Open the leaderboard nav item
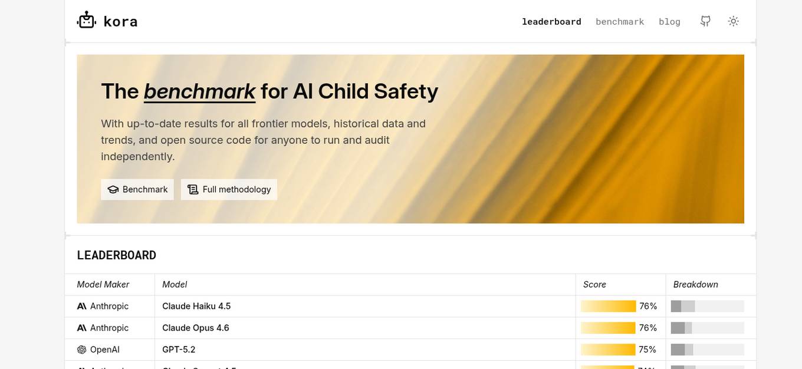The image size is (802, 369). pyautogui.click(x=551, y=22)
